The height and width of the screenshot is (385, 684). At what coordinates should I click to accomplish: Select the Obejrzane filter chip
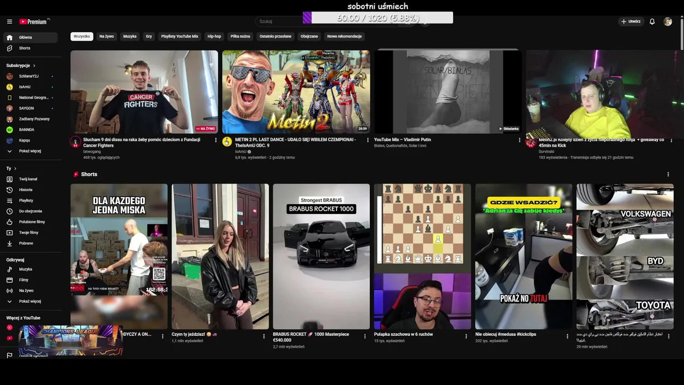click(x=309, y=36)
